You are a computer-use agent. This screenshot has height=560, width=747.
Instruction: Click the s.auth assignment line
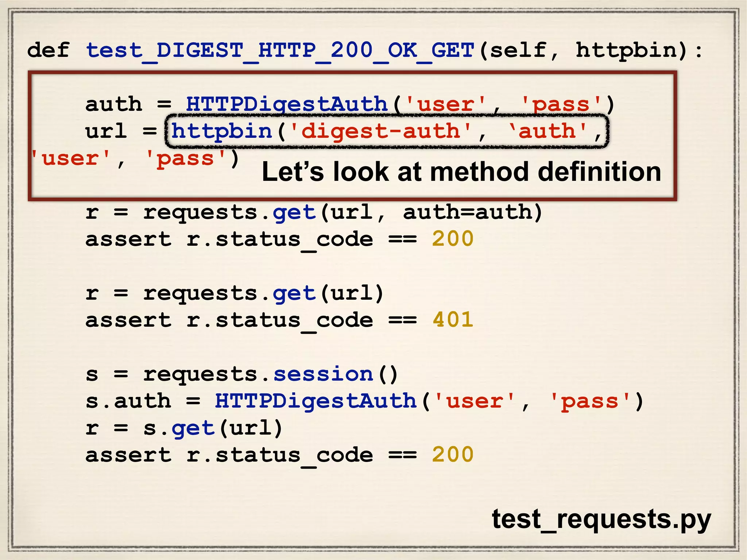[x=364, y=401]
